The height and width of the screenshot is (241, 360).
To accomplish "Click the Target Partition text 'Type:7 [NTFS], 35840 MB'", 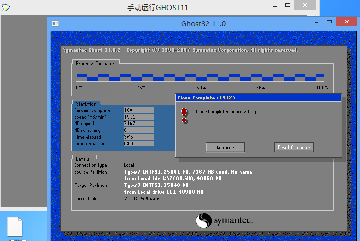I will [x=156, y=185].
